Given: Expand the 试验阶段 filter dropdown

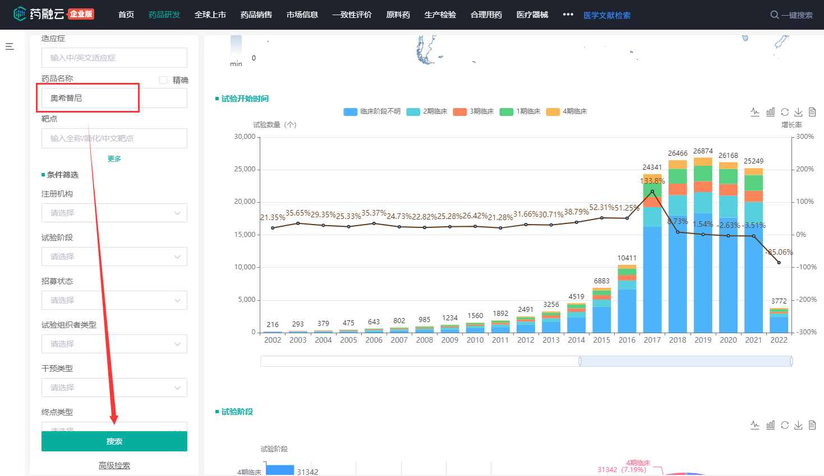Looking at the screenshot, I should tap(114, 256).
